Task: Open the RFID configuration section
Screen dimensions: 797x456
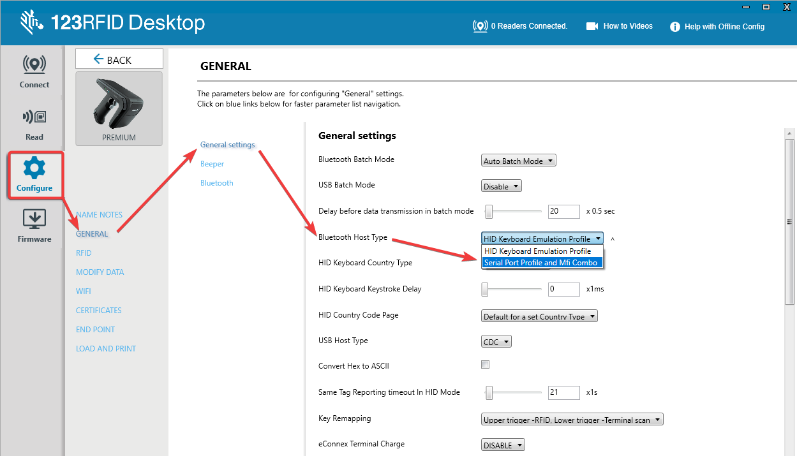Action: pos(84,253)
